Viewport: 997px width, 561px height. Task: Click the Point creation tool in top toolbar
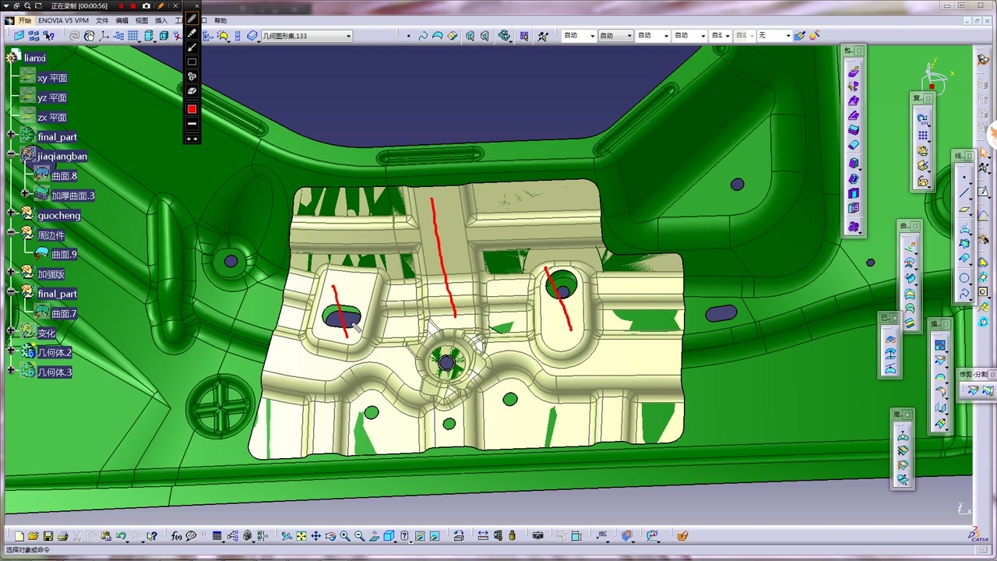point(408,36)
